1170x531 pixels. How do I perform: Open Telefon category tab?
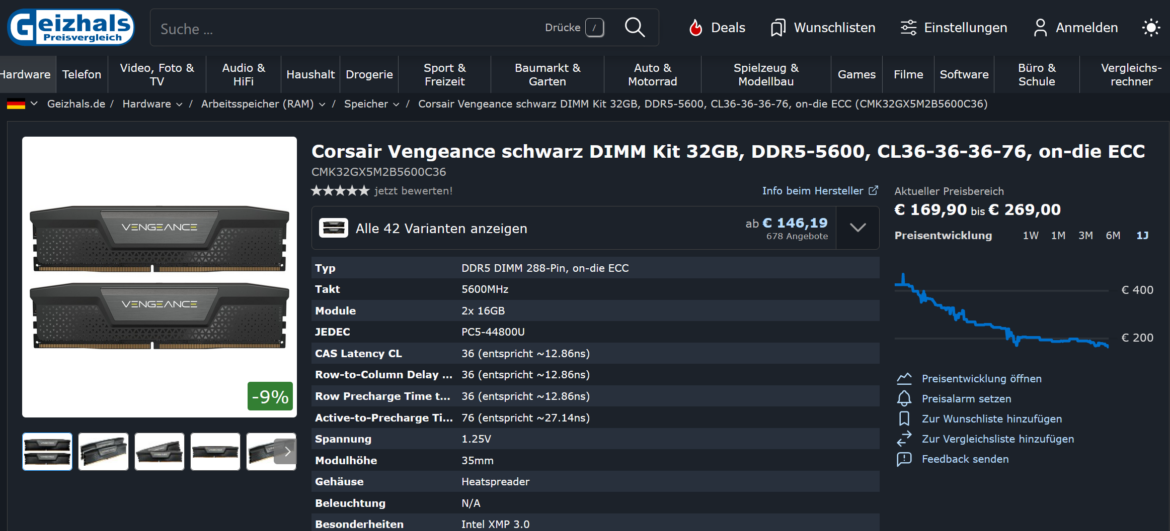tap(82, 74)
